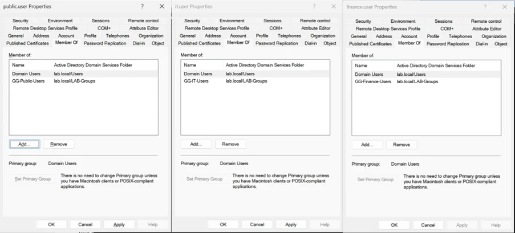The width and height of the screenshot is (515, 233).
Task: Select GG-Public-Users group row
Action: 83,81
